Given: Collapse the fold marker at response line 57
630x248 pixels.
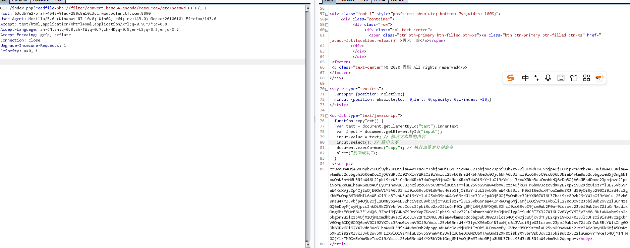Looking at the screenshot, I should point(327,14).
